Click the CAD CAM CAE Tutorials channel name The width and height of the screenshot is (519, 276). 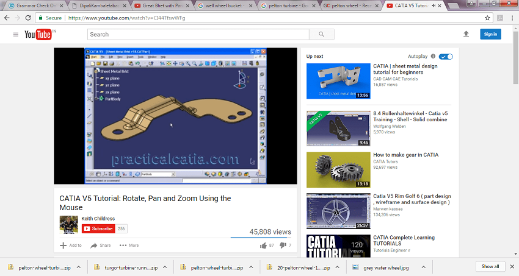[396, 79]
